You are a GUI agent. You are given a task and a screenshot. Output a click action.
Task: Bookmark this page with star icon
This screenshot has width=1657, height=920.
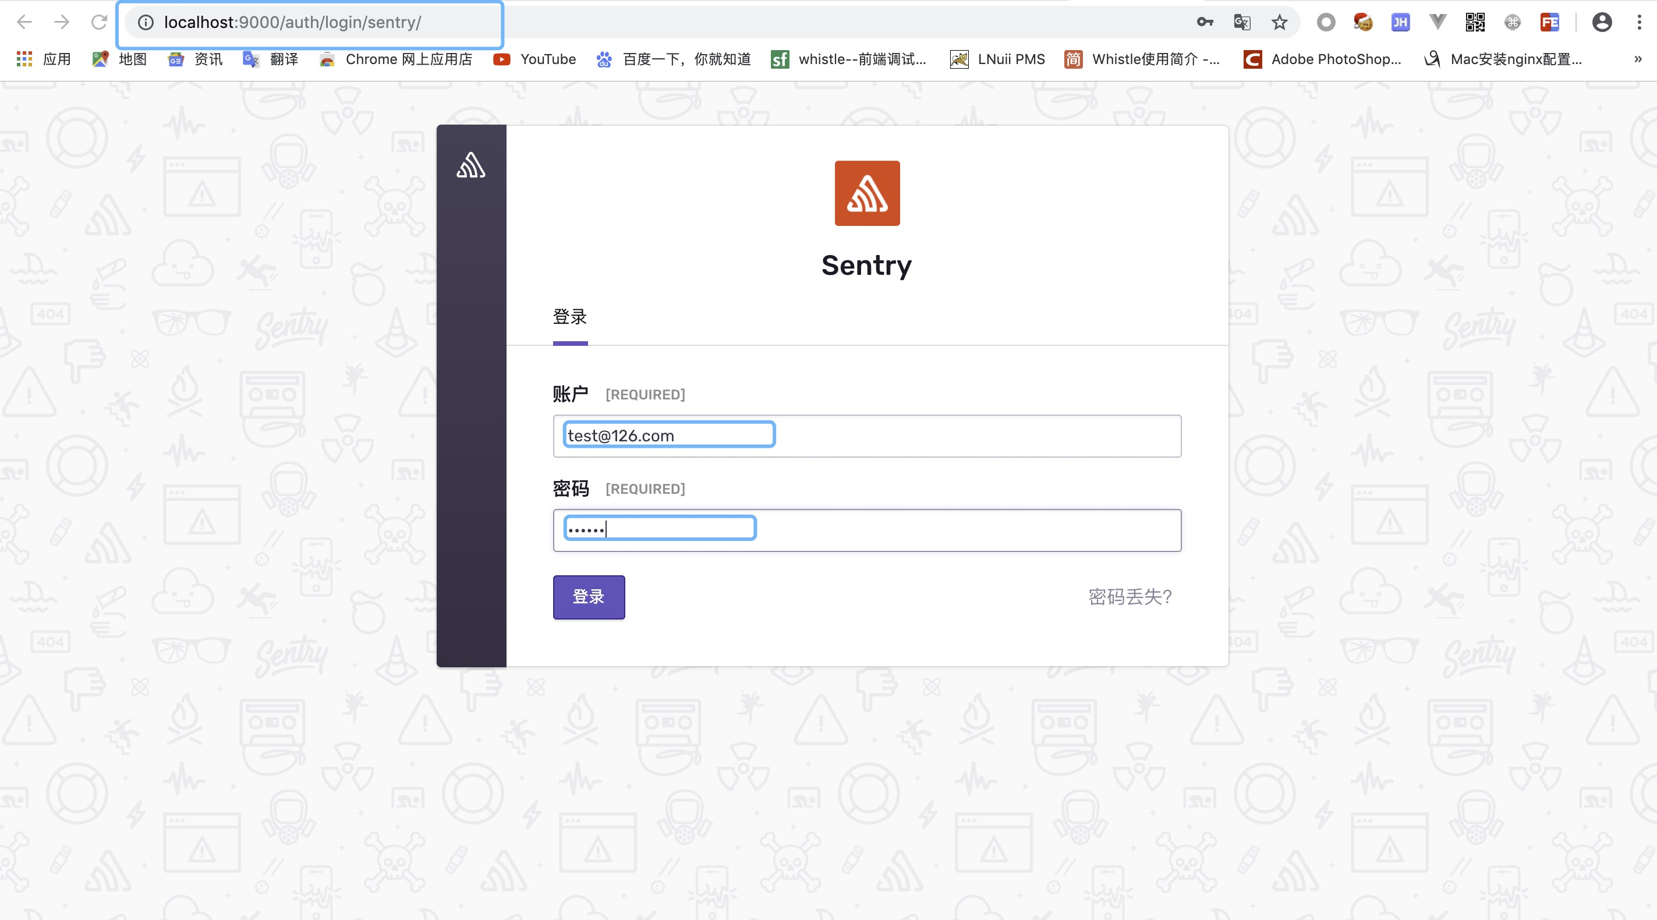coord(1279,23)
